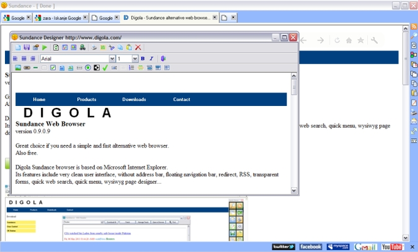Click inside the Arial font name field
This screenshot has height=252, width=418.
coord(75,58)
